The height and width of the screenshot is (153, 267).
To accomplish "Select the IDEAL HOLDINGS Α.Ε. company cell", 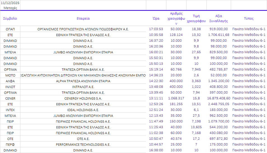I will click(x=83, y=110).
